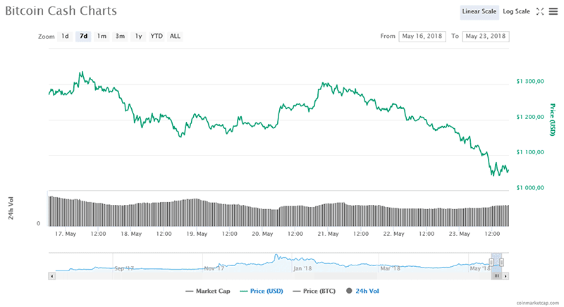
Task: Click the navigator's right range handle
Action: (501, 262)
